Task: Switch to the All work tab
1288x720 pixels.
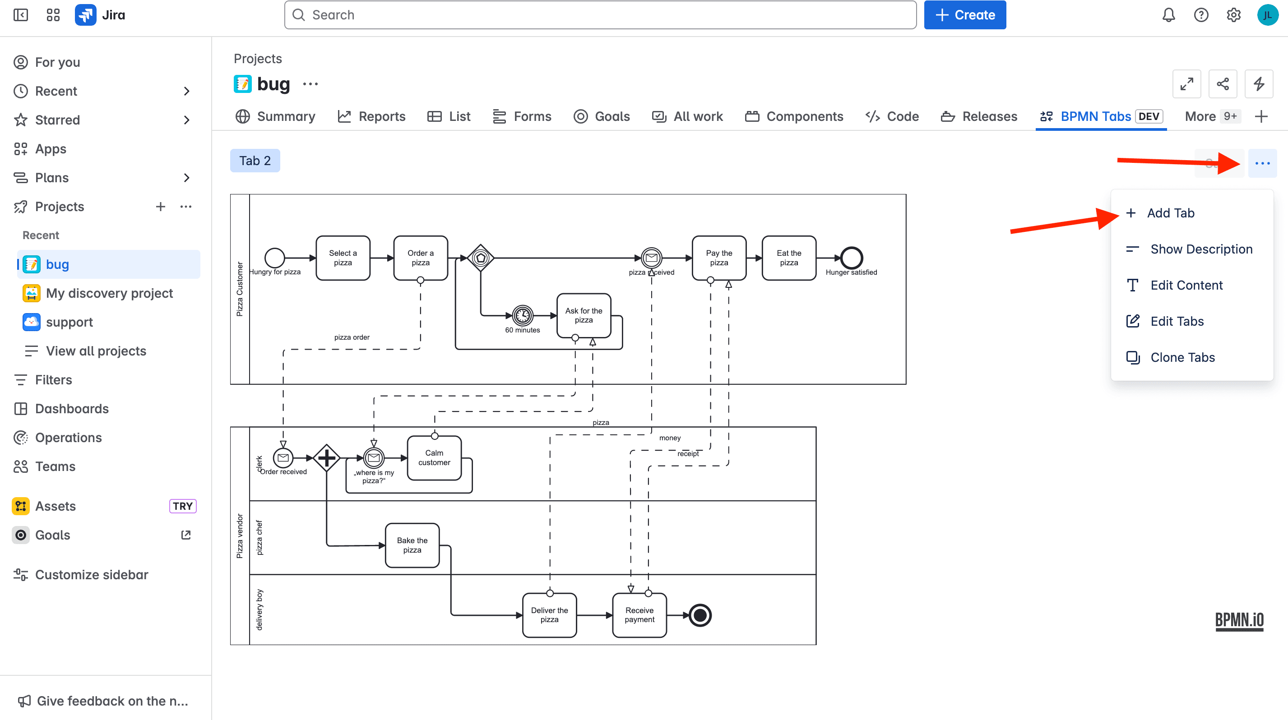Action: (687, 116)
